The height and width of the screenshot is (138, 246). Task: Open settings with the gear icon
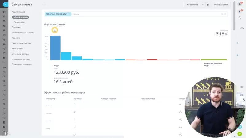[208, 5]
